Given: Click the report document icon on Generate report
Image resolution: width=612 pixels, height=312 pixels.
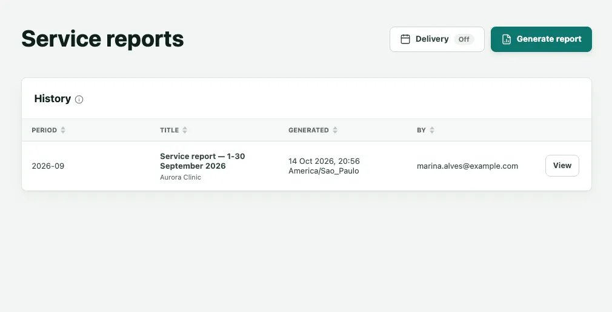Looking at the screenshot, I should 506,39.
